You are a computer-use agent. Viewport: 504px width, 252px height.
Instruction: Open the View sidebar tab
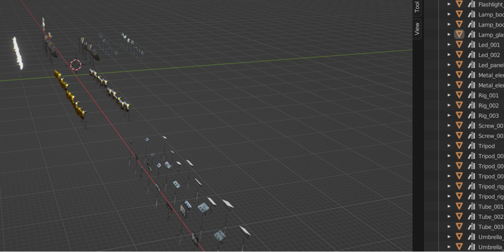click(x=417, y=29)
